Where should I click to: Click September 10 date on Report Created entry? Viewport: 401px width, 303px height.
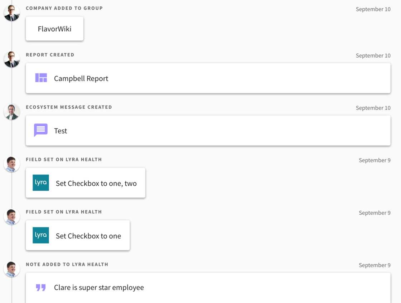click(x=373, y=55)
